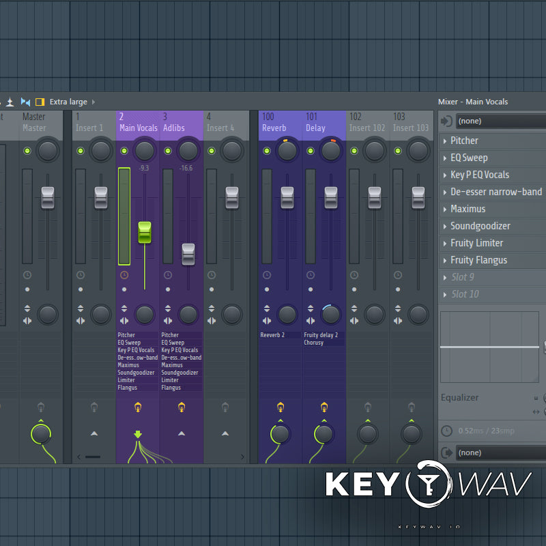The height and width of the screenshot is (546, 546).
Task: Open Fruity delay 2 in Delay track's effect list
Action: (321, 335)
